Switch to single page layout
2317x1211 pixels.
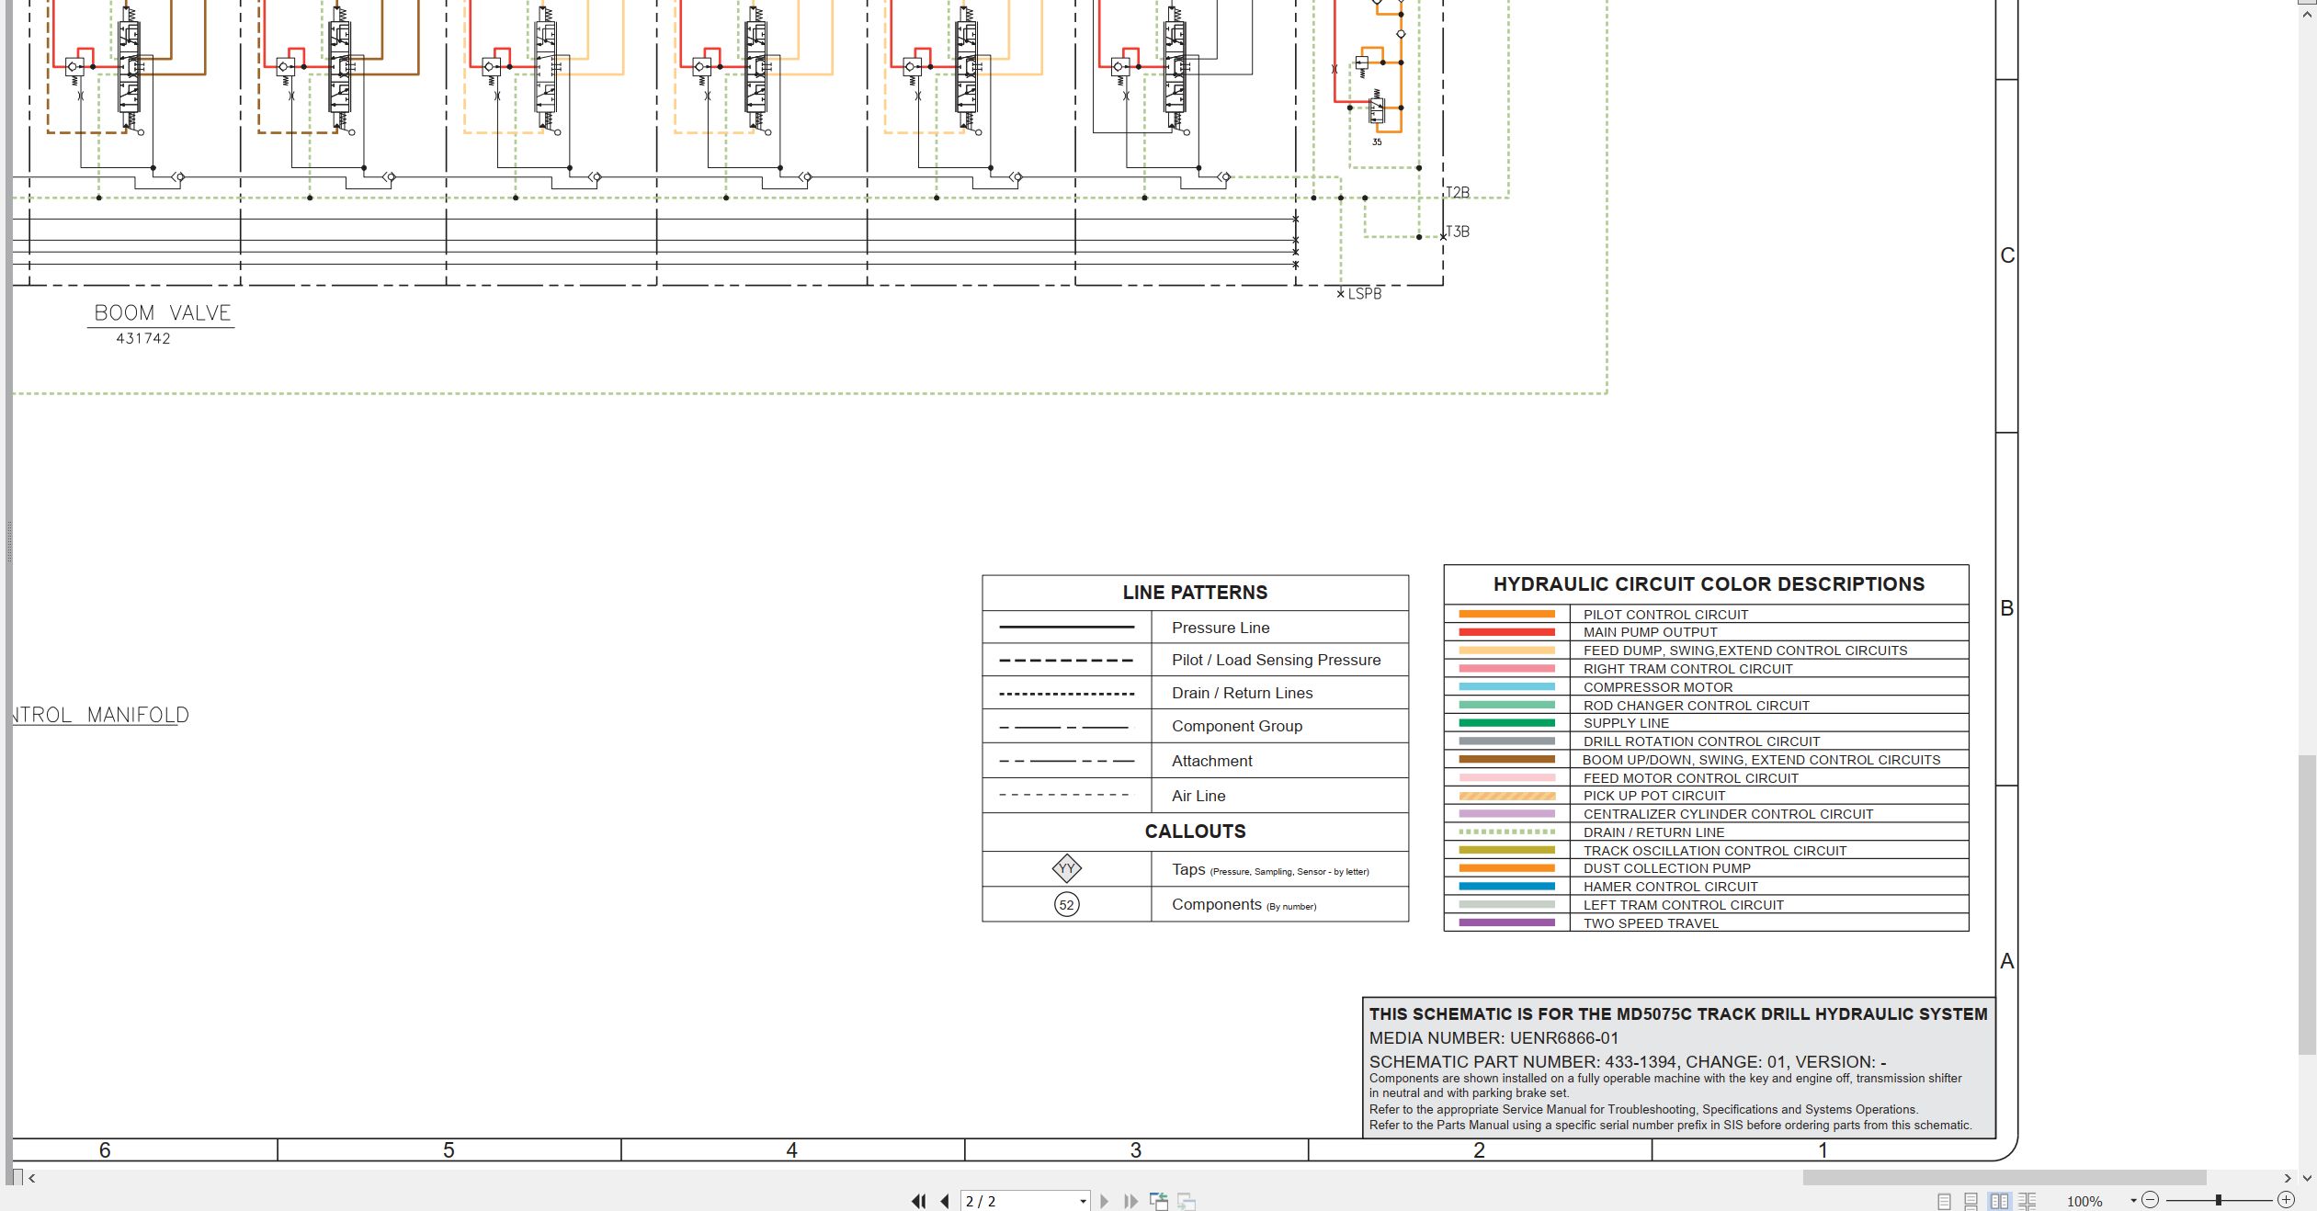coord(1944,1200)
